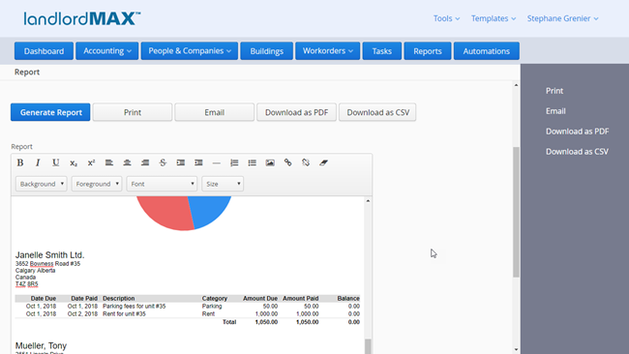Open the Foreground color dropdown
Viewport: 629px width, 354px height.
tap(97, 184)
